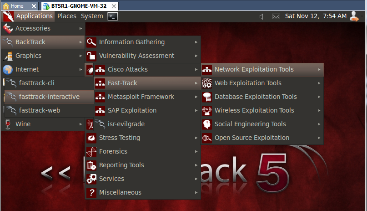
Task: Expand the Miscellaneous submenu arrow
Action: coord(196,192)
